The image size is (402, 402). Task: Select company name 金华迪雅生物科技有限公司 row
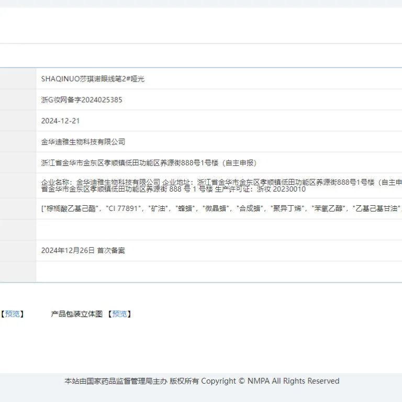[83, 142]
